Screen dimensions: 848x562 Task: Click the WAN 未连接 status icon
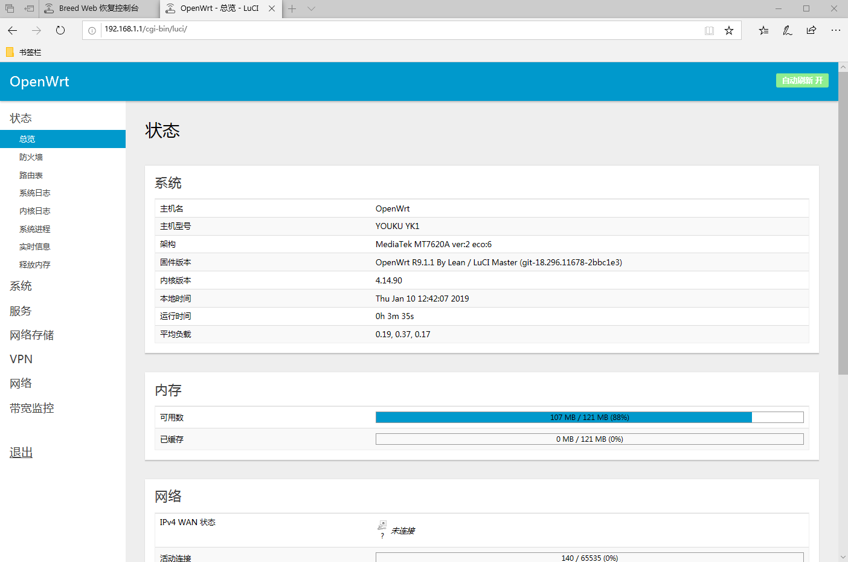pos(382,526)
